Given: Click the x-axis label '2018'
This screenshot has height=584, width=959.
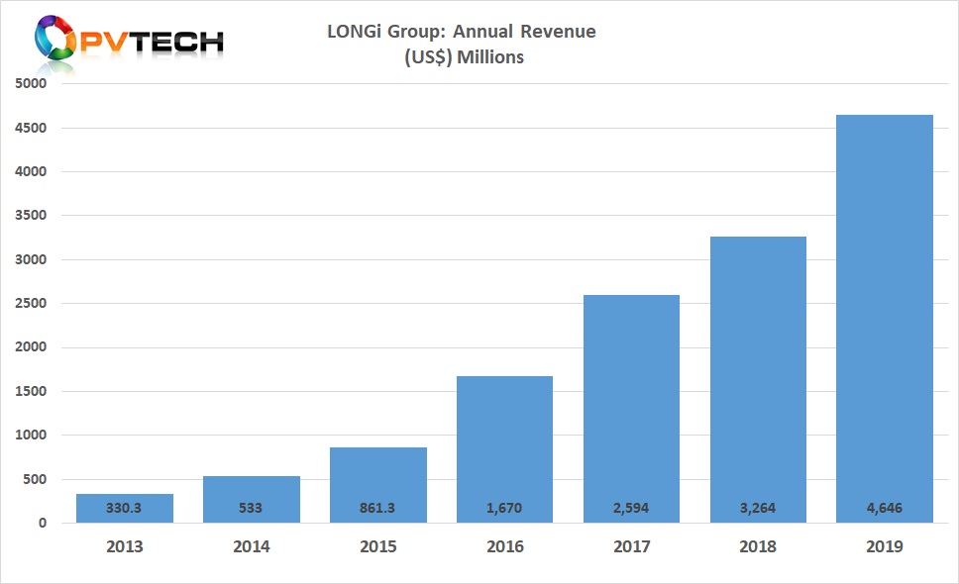Looking at the screenshot, I should [758, 546].
